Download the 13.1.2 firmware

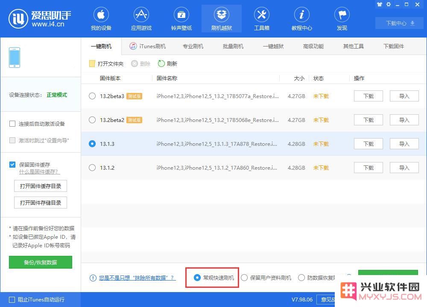click(x=369, y=168)
